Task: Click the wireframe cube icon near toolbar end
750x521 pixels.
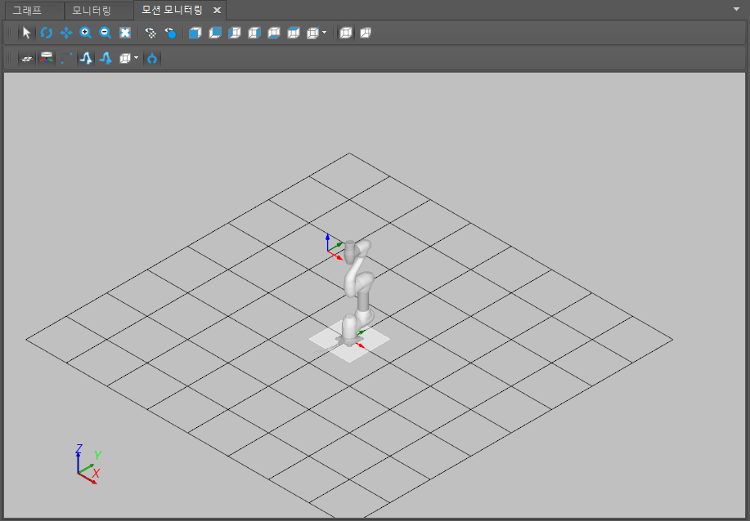Action: point(345,33)
